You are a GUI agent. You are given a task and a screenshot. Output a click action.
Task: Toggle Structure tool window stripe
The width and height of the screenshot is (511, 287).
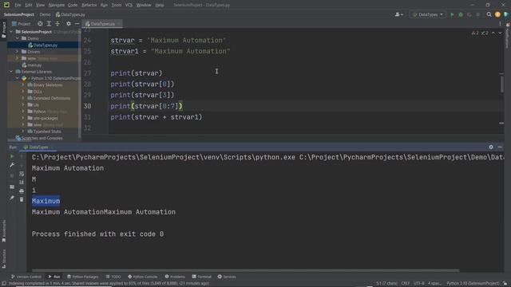coord(3,258)
